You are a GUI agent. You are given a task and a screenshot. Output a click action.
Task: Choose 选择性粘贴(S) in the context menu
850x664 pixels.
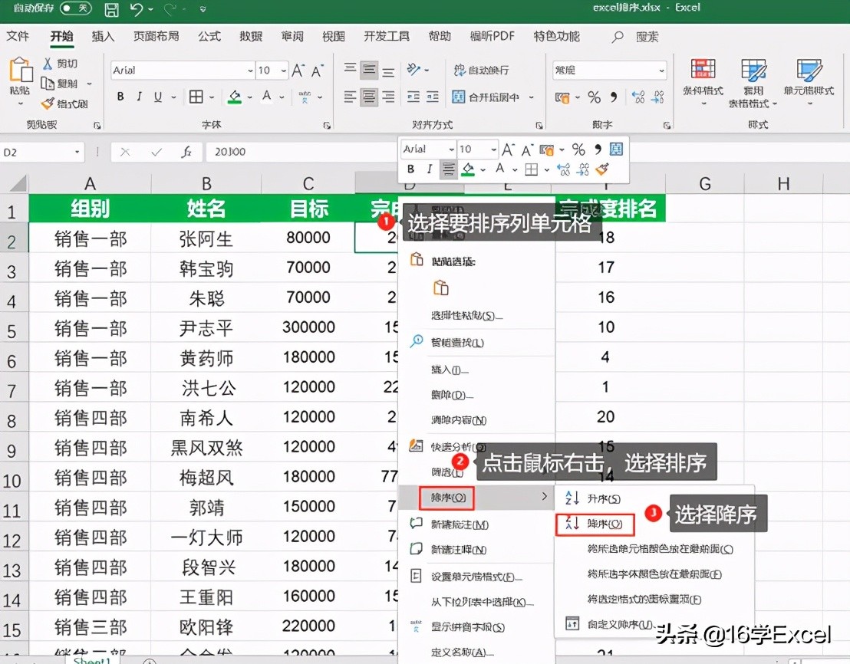pyautogui.click(x=466, y=315)
